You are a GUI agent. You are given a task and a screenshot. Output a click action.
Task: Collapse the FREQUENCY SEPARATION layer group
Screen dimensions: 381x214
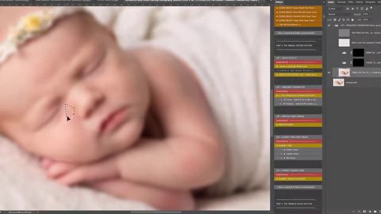pos(333,25)
